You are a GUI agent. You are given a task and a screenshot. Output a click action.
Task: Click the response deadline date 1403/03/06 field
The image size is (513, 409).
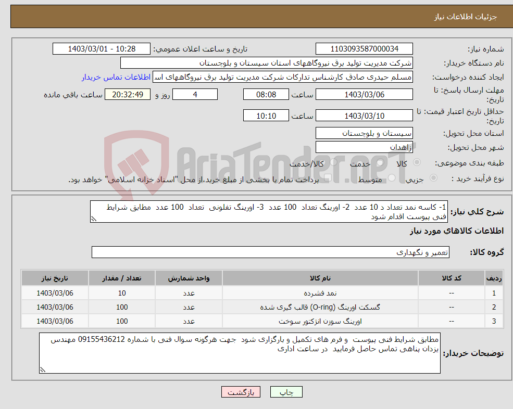(364, 95)
